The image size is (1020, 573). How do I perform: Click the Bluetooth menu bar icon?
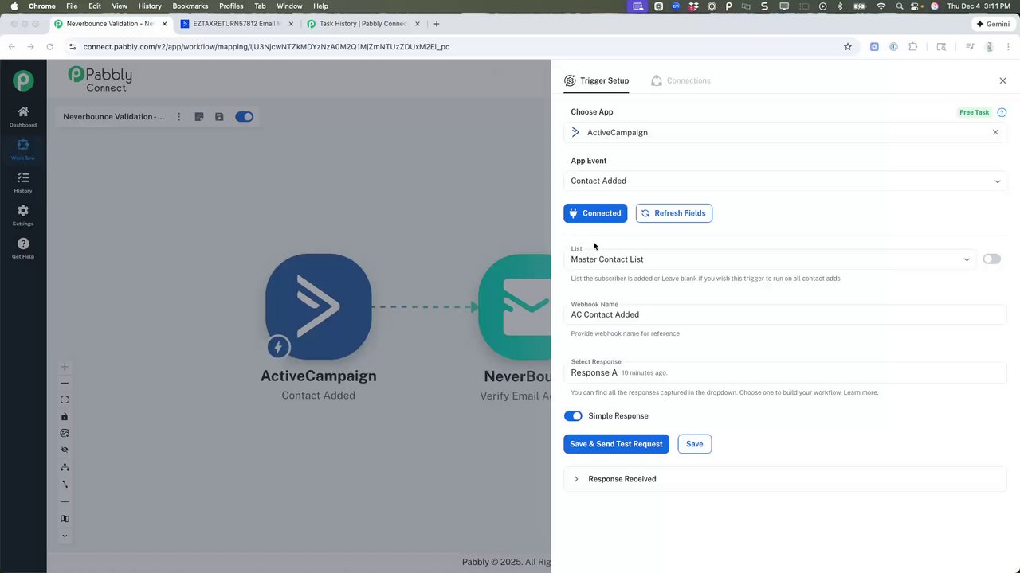840,6
